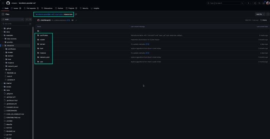Expand the .github folder chevron
This screenshot has height=139, width=270.
pyautogui.click(x=2, y=29)
